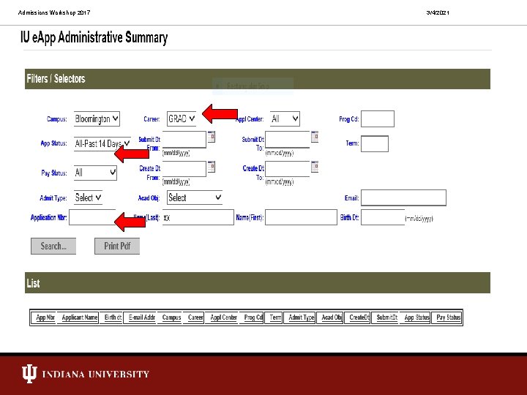Click the Search... button

(x=53, y=247)
